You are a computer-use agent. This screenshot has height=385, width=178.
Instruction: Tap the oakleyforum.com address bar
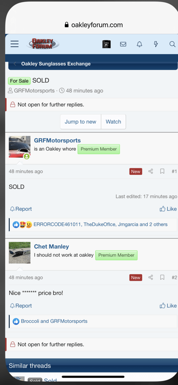[93, 25]
